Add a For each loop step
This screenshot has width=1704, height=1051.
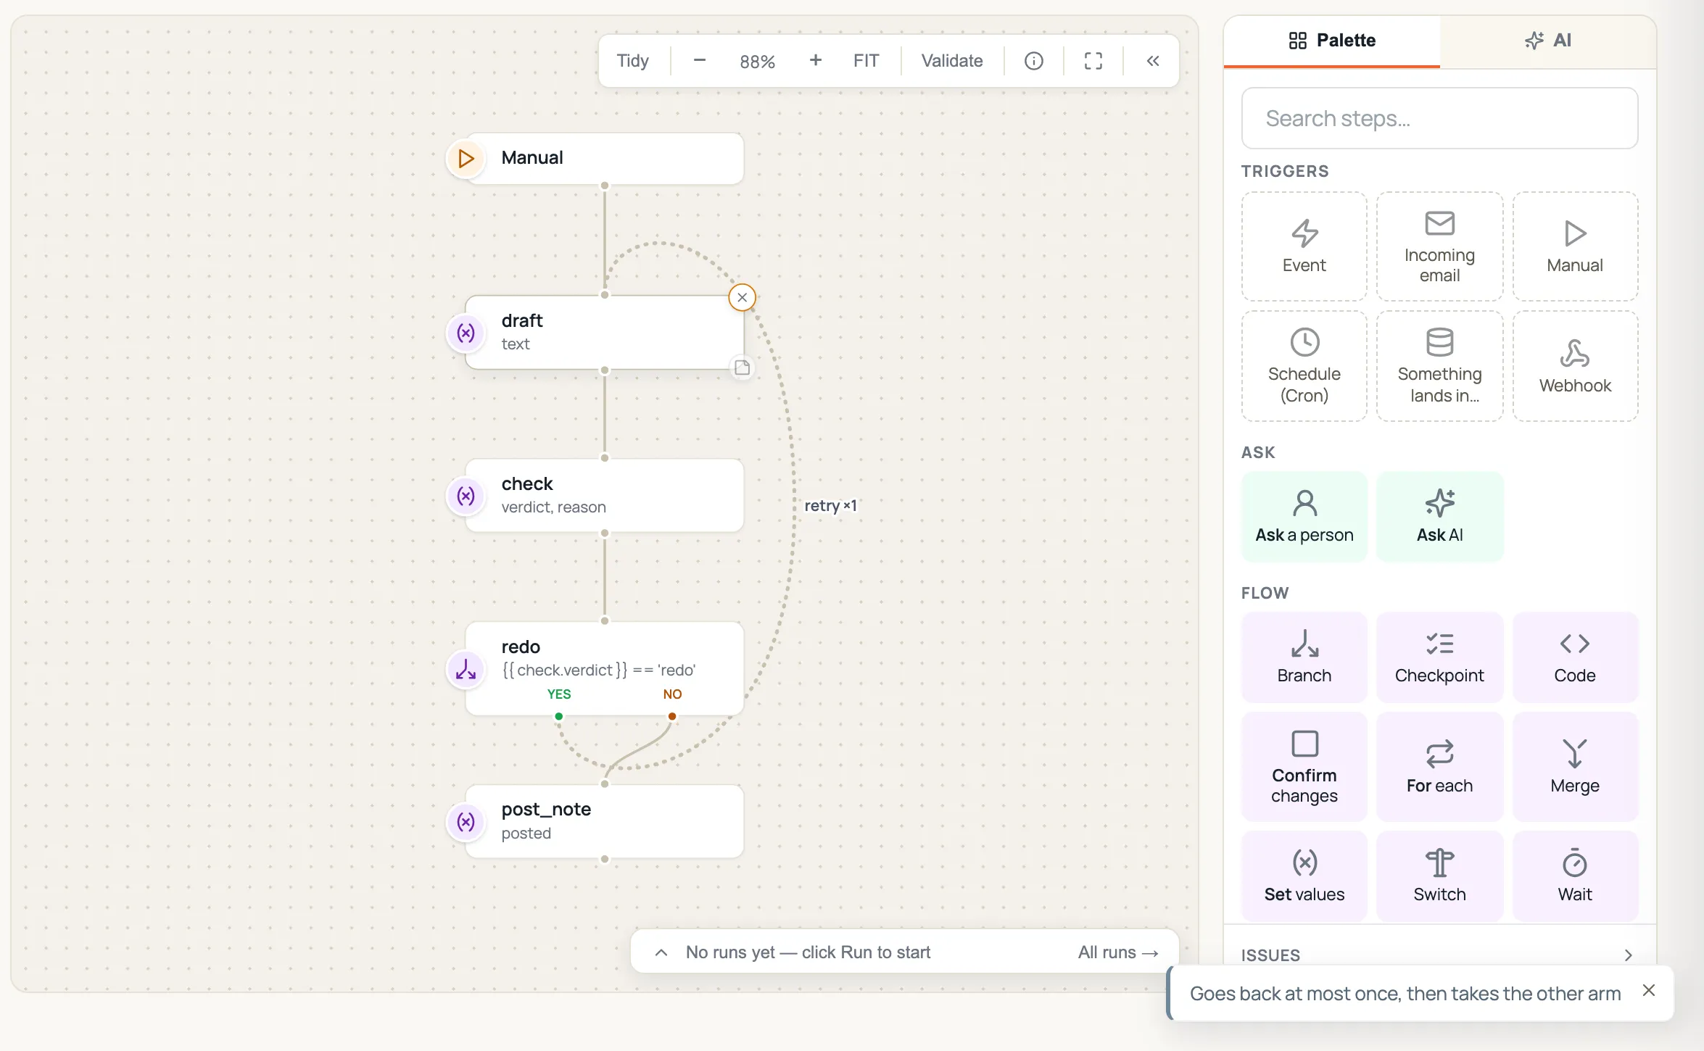click(1439, 766)
